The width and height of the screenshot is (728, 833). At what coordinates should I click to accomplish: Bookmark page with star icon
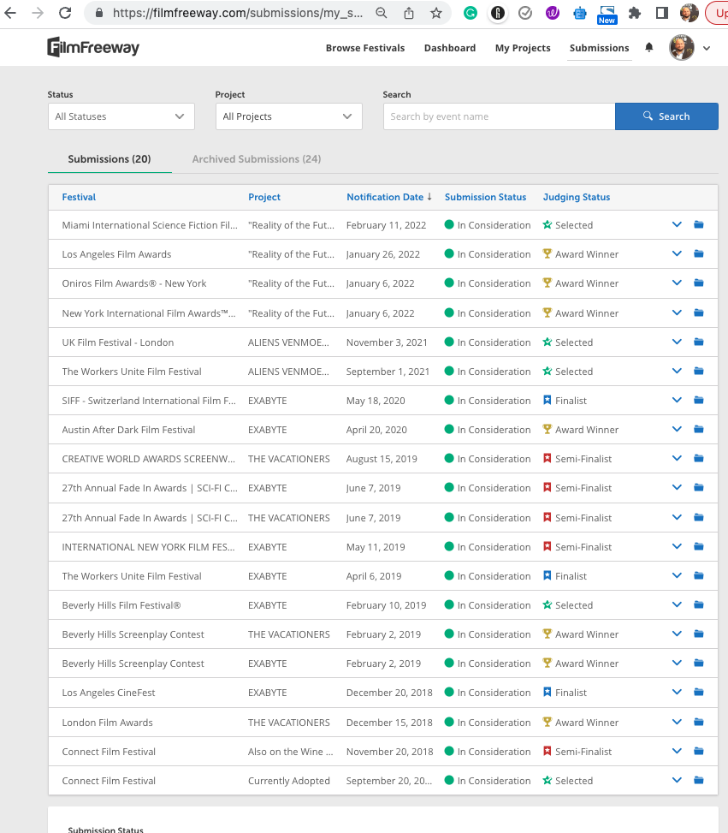pyautogui.click(x=436, y=13)
